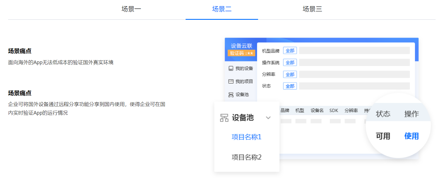
Task: Click the 设备名 column header
Action: 317,110
